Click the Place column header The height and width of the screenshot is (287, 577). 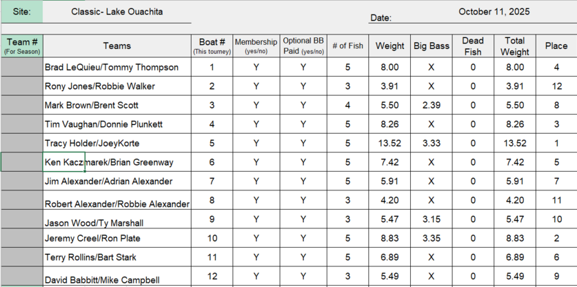click(x=556, y=46)
